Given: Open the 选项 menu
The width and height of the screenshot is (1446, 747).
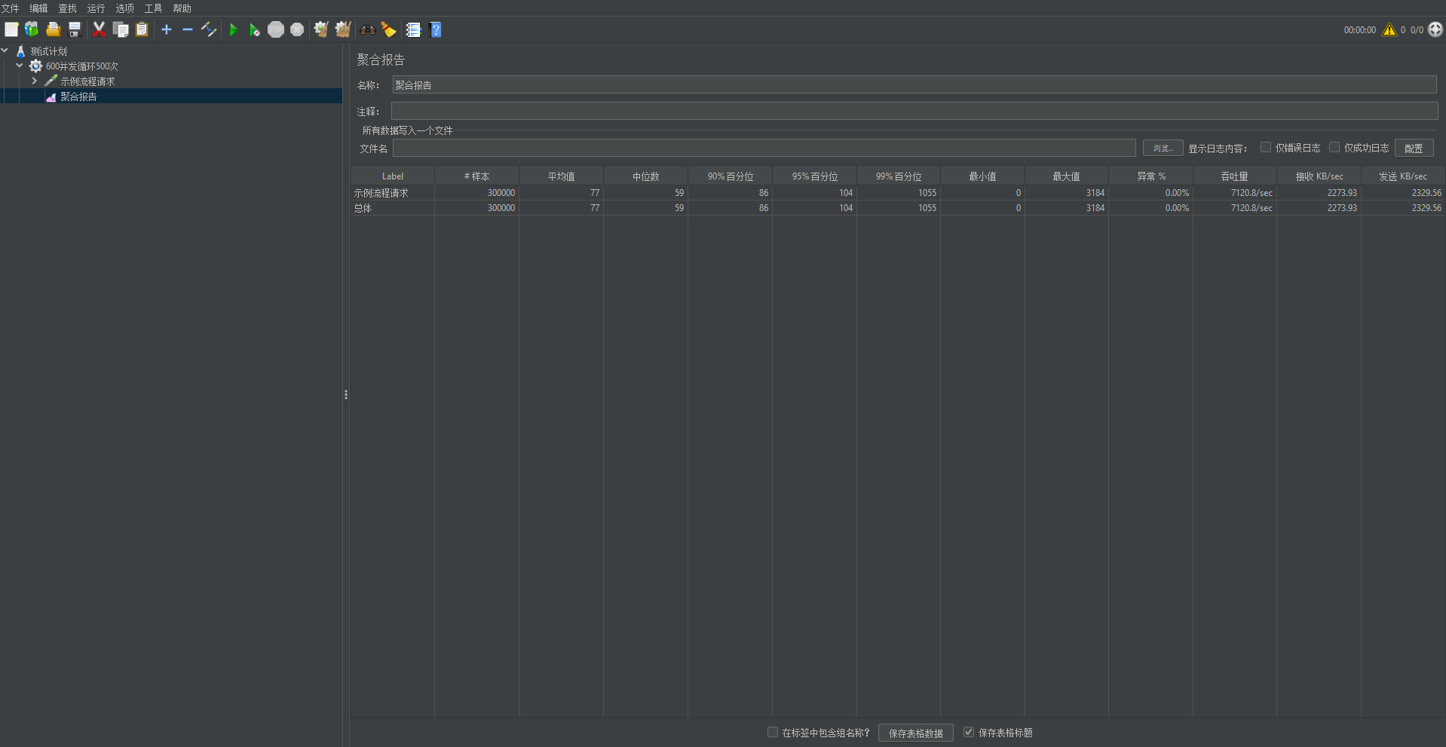Looking at the screenshot, I should tap(124, 8).
